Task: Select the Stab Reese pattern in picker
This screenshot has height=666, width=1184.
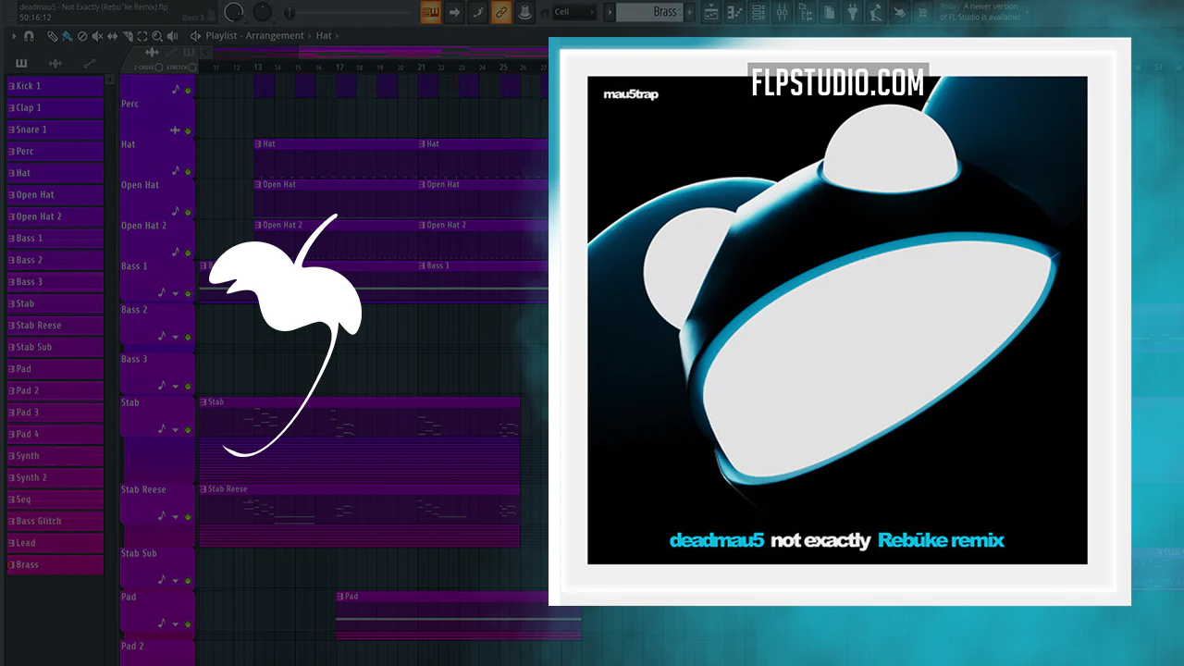Action: coord(55,326)
